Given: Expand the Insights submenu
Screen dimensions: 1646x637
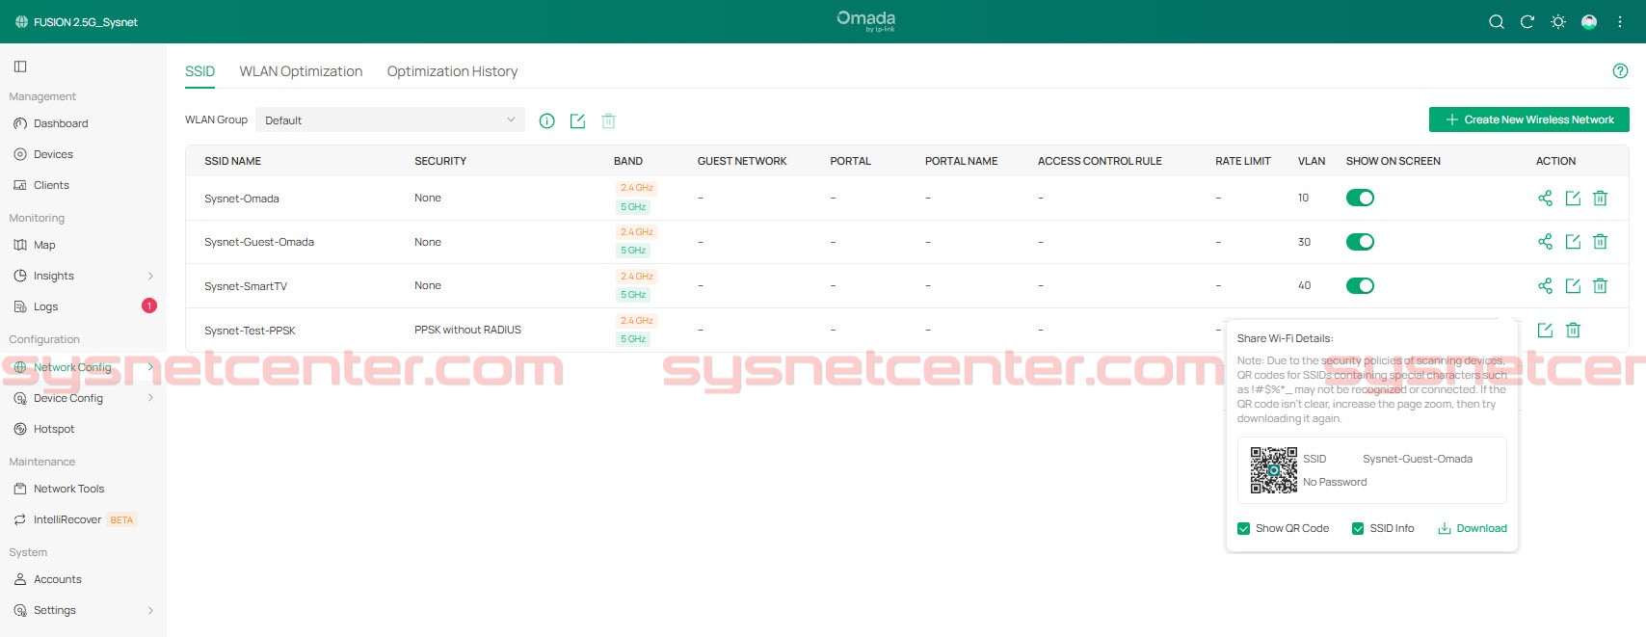Looking at the screenshot, I should coord(150,276).
